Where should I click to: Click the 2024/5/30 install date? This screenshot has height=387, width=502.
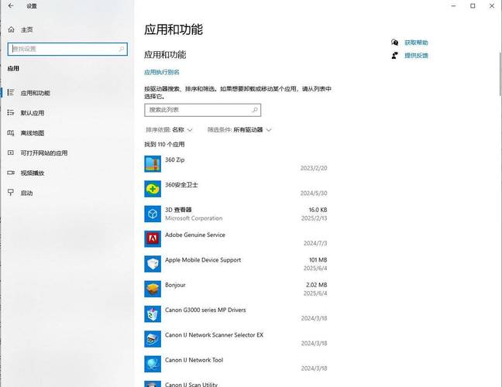pos(314,193)
